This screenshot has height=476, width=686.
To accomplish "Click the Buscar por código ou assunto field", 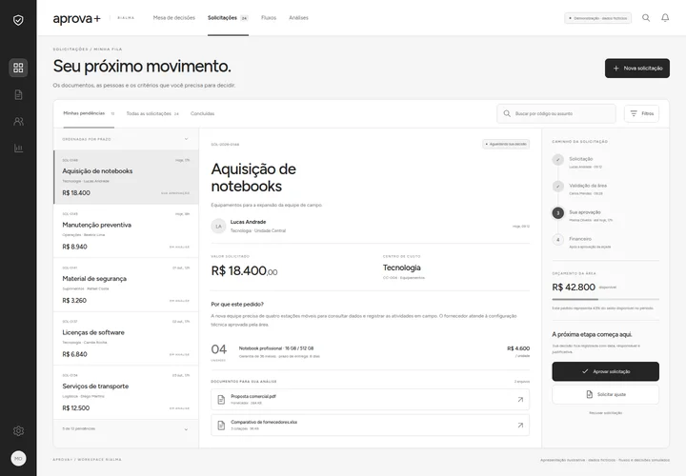I will (556, 113).
